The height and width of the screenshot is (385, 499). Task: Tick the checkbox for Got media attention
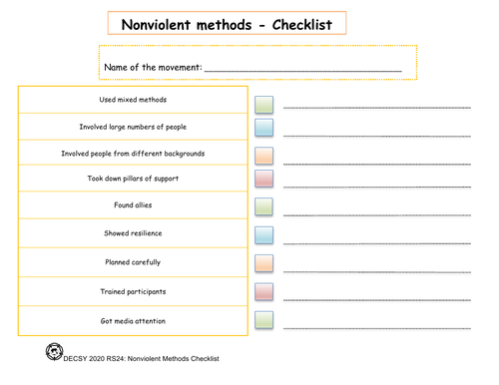coord(264,320)
